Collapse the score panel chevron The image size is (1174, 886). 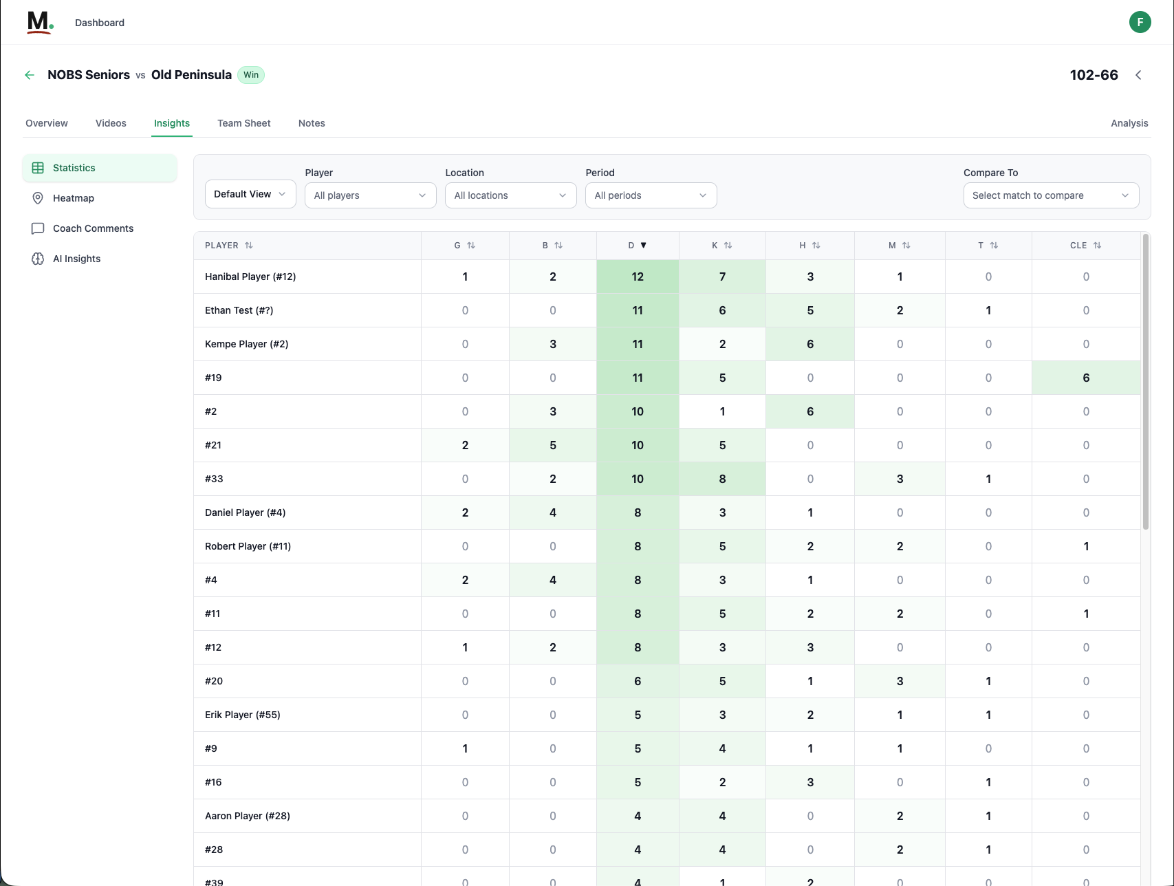coord(1138,74)
